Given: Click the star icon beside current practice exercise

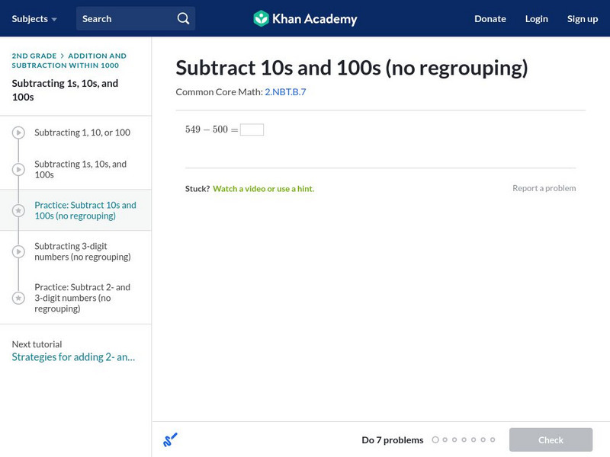Looking at the screenshot, I should pyautogui.click(x=18, y=210).
